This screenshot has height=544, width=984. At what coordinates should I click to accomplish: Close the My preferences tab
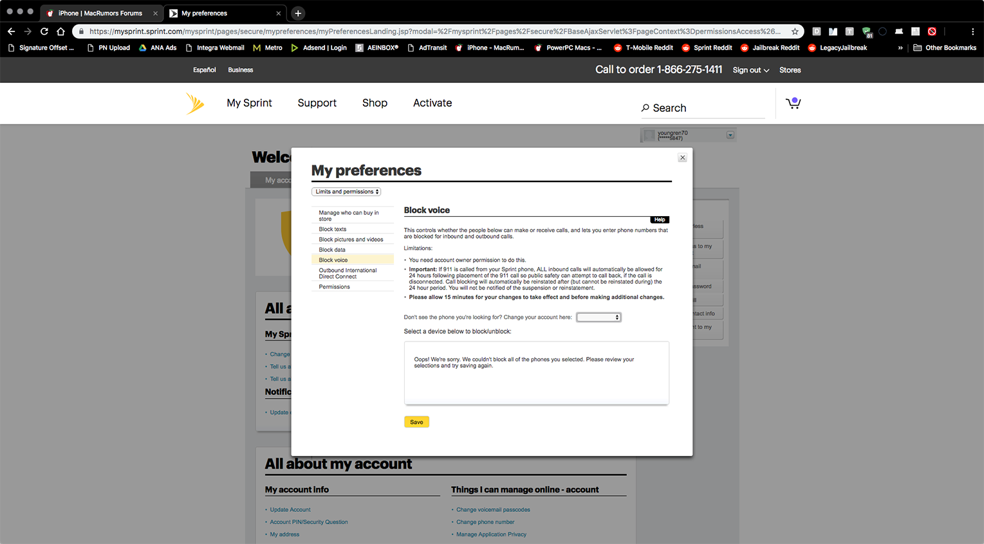[278, 13]
